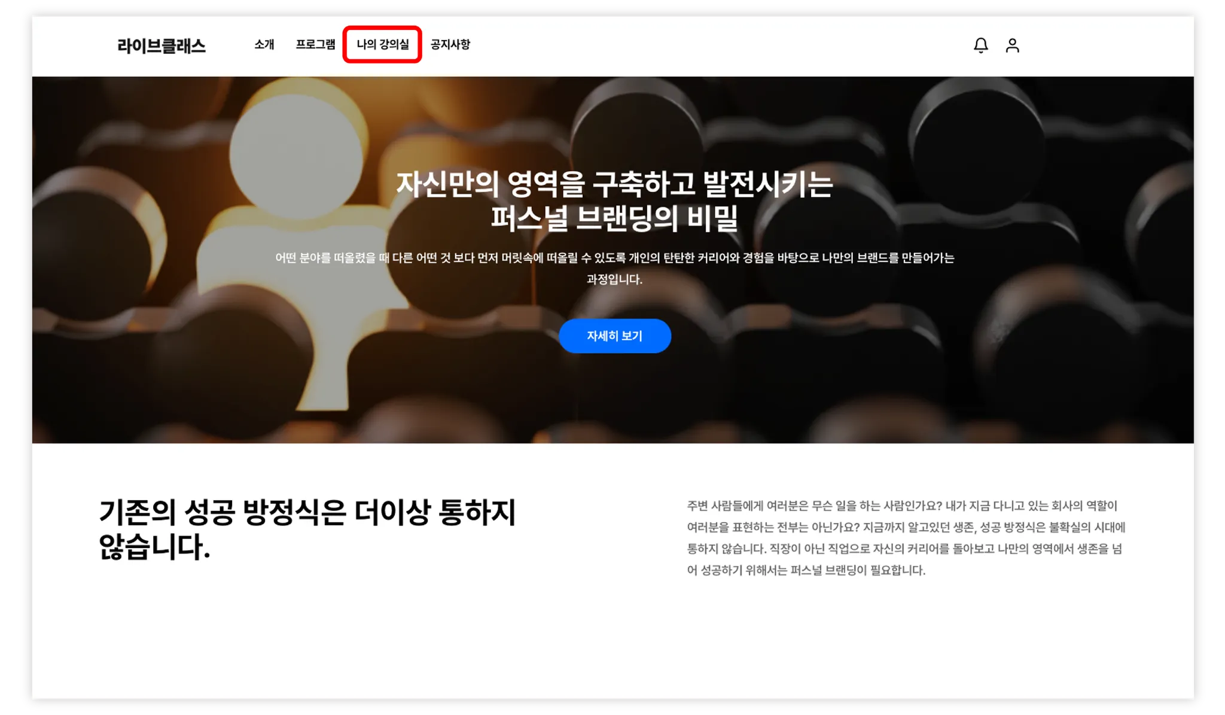Viewport: 1225px width, 715px height.
Task: Click the paragraph line starting 통하지 않습니다
Action: coord(904,549)
